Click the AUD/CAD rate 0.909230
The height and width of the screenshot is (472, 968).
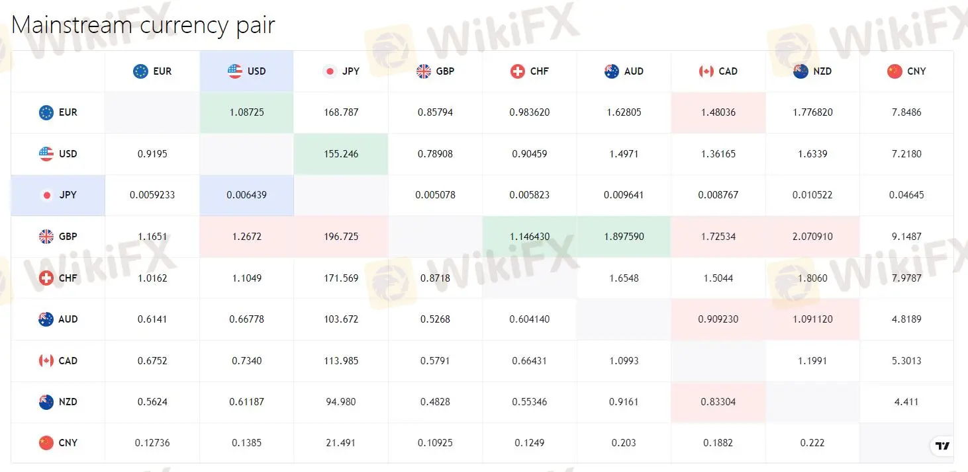[718, 319]
